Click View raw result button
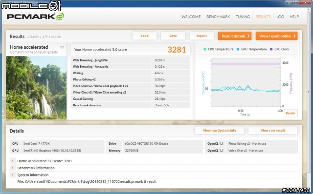 [273, 131]
